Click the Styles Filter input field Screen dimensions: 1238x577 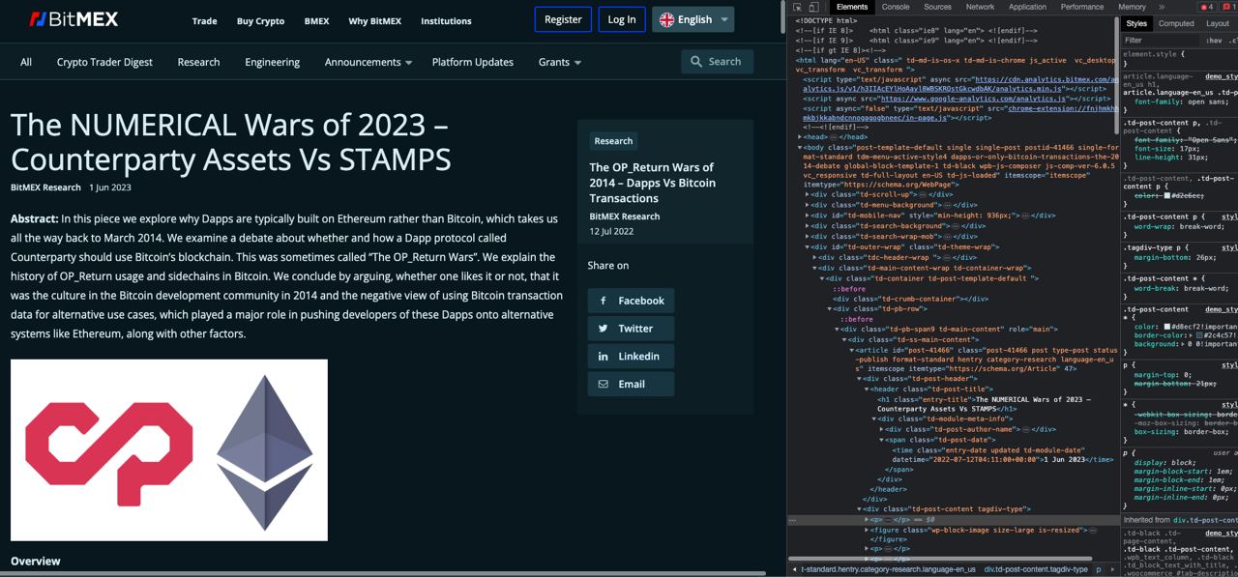[1161, 41]
